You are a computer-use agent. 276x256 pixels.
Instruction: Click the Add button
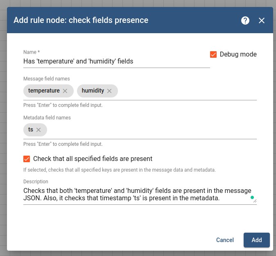[x=257, y=240]
